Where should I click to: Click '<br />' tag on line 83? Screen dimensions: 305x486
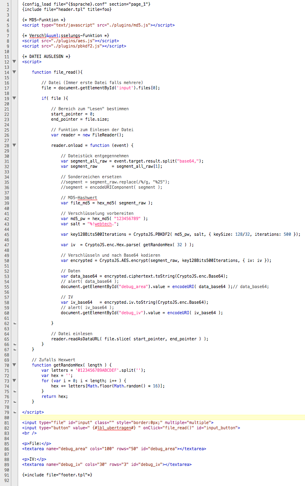(30, 433)
